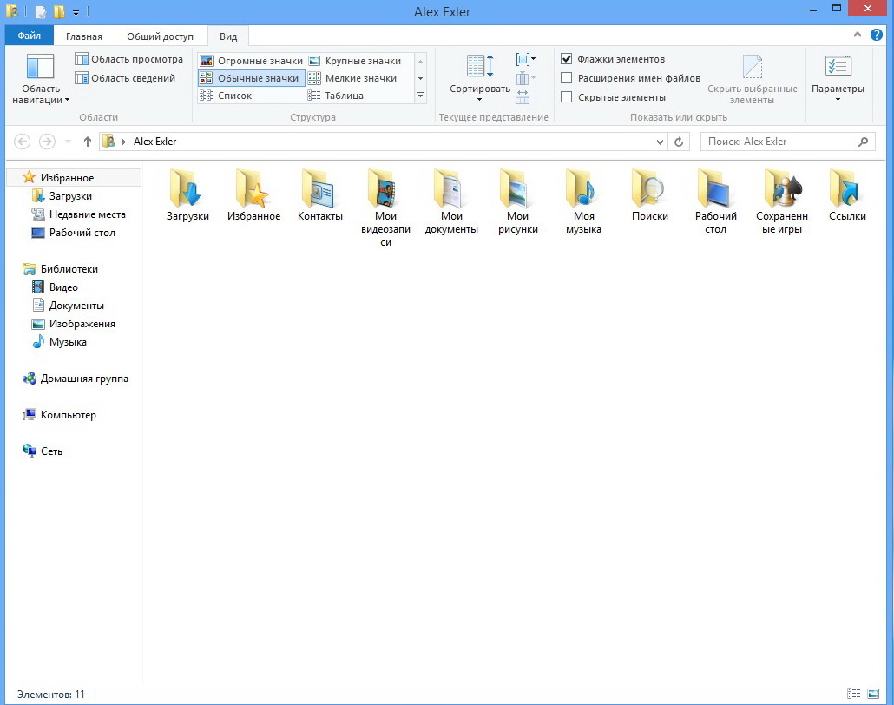Screen dimensions: 894x705
Task: Open the Файл menu tab
Action: (29, 36)
